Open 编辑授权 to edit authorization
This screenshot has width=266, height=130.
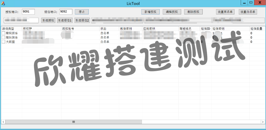coord(172,12)
